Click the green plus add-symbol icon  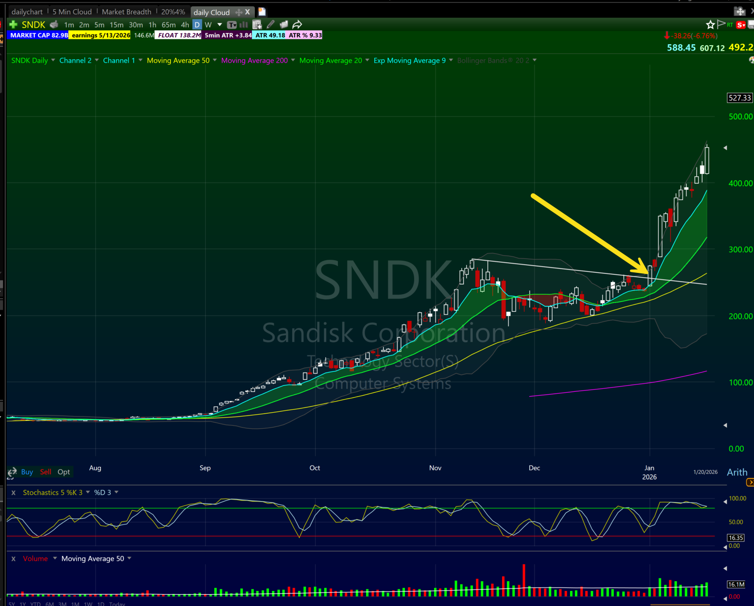click(13, 24)
